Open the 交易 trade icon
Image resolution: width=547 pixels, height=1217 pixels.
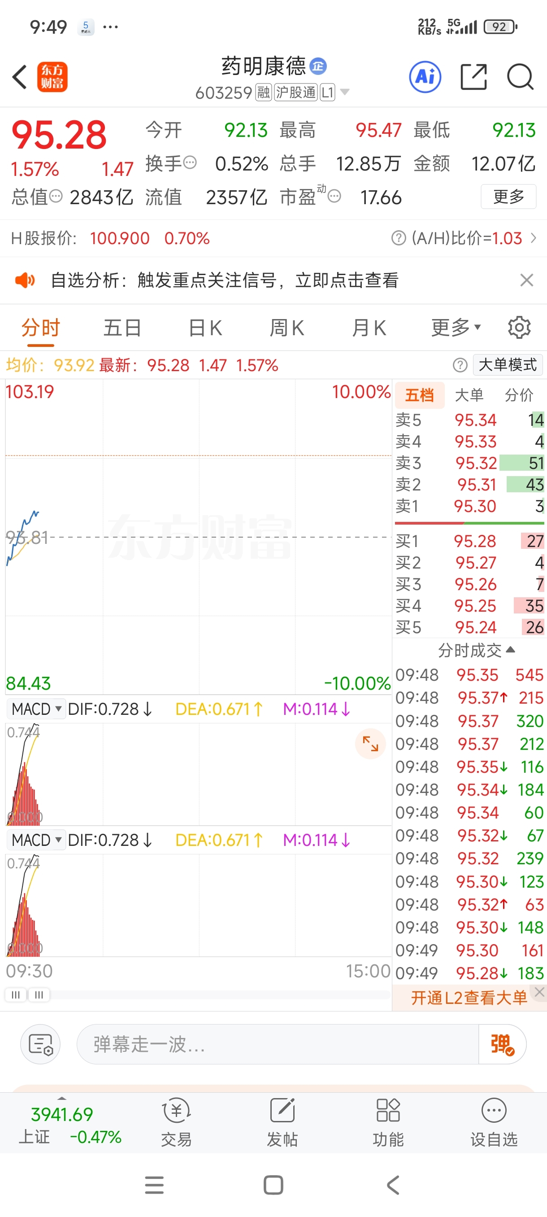[177, 1122]
